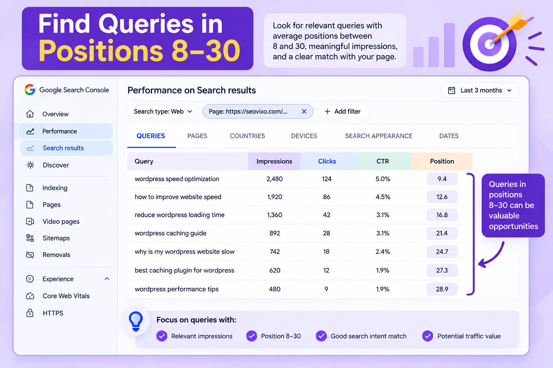Click the Removals icon
This screenshot has width=553, height=368.
pyautogui.click(x=30, y=255)
